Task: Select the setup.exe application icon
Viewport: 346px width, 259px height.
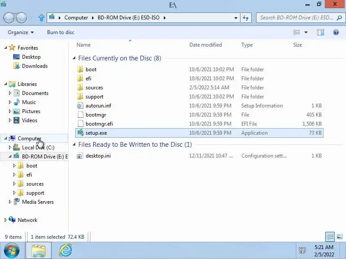Action: 80,133
